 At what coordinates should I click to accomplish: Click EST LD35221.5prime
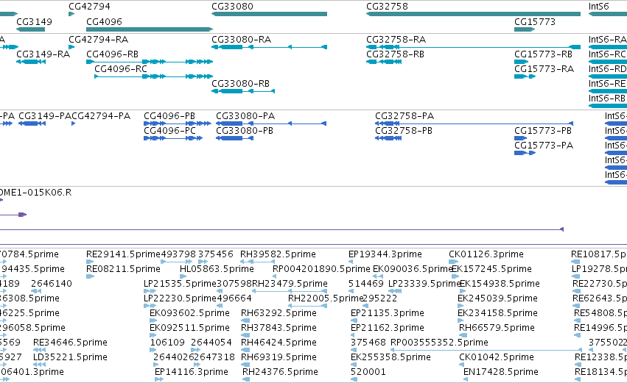tap(71, 357)
